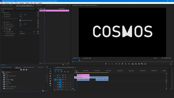
Task: Click Mark Out in Program monitor
Action: click(x=112, y=64)
